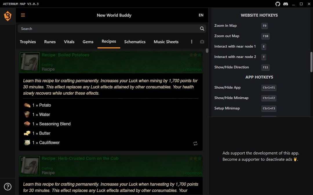Select the Recipes tab
The width and height of the screenshot is (313, 195).
point(109,41)
